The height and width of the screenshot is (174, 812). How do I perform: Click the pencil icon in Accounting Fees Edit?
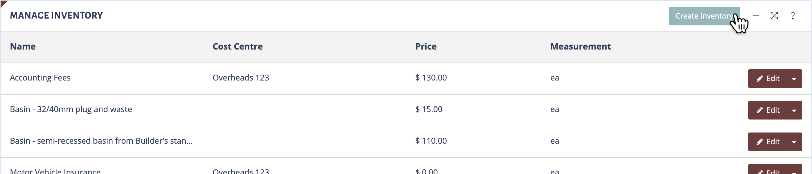760,79
